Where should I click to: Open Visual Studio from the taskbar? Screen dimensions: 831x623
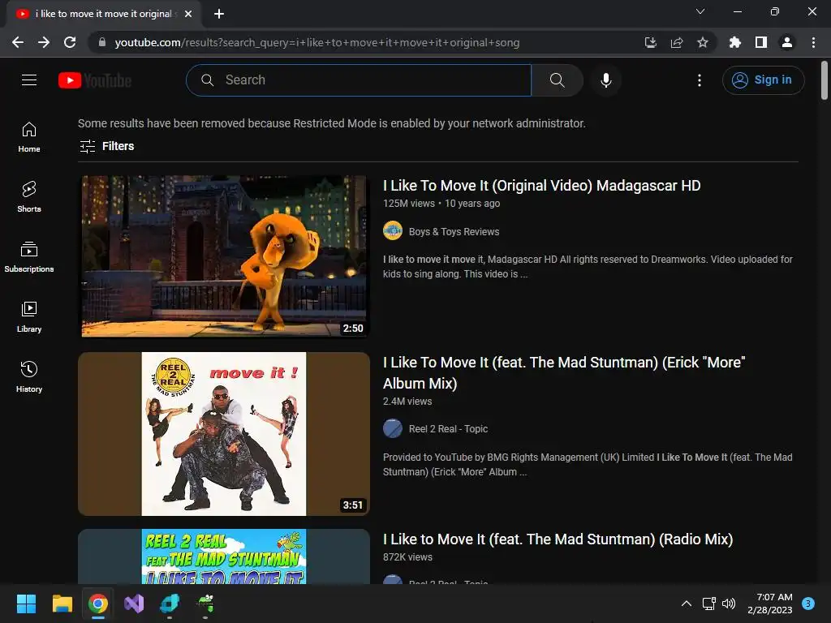[x=134, y=604]
